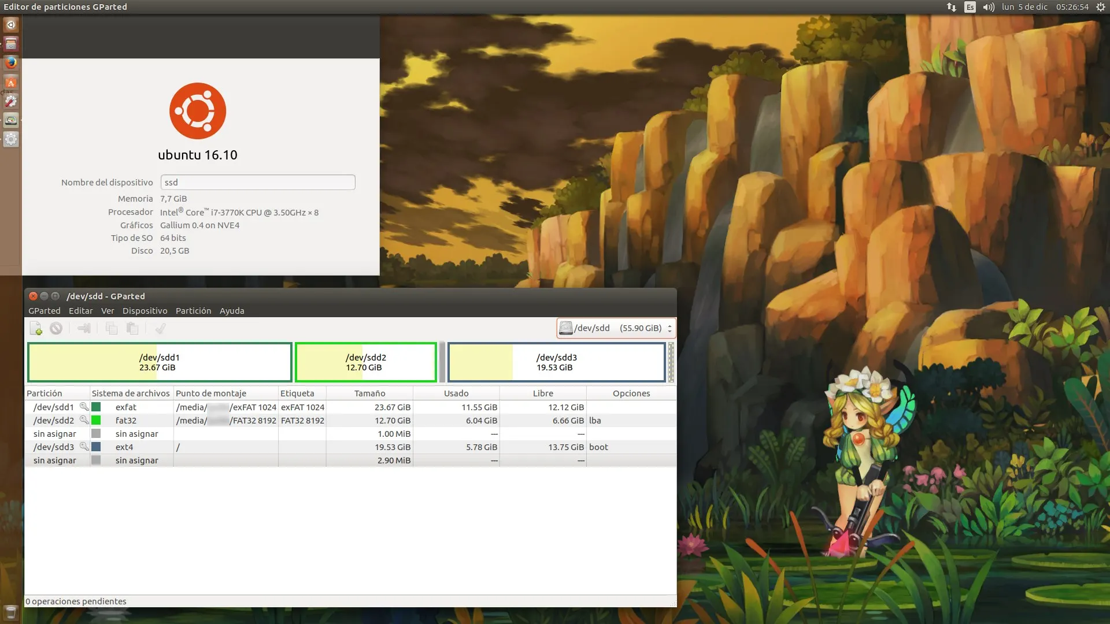Apply all pending operations with checkmark icon

160,328
